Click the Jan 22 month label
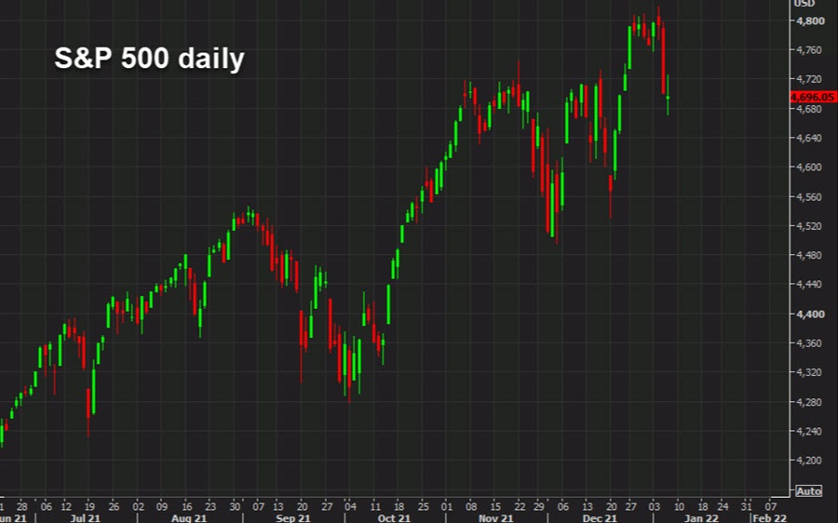The height and width of the screenshot is (523, 838). [x=701, y=518]
